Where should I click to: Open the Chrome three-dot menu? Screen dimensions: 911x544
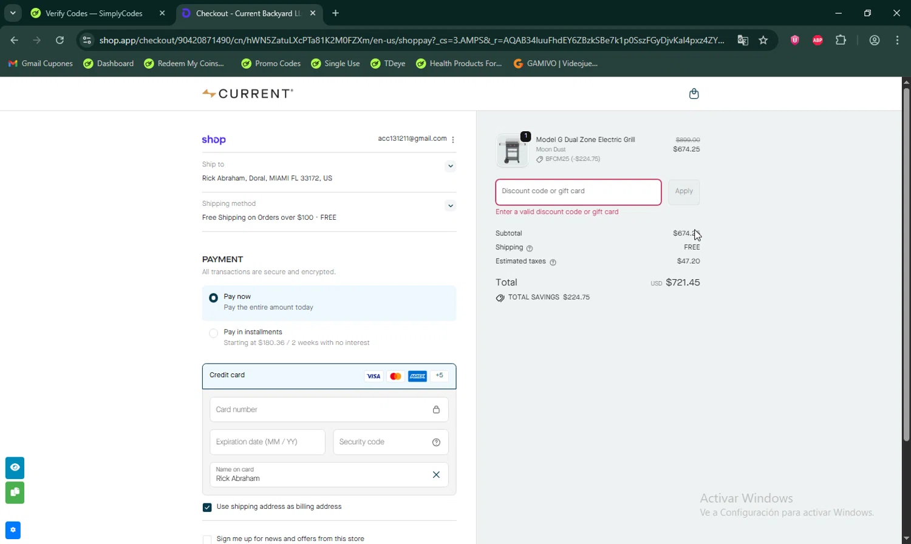point(898,40)
